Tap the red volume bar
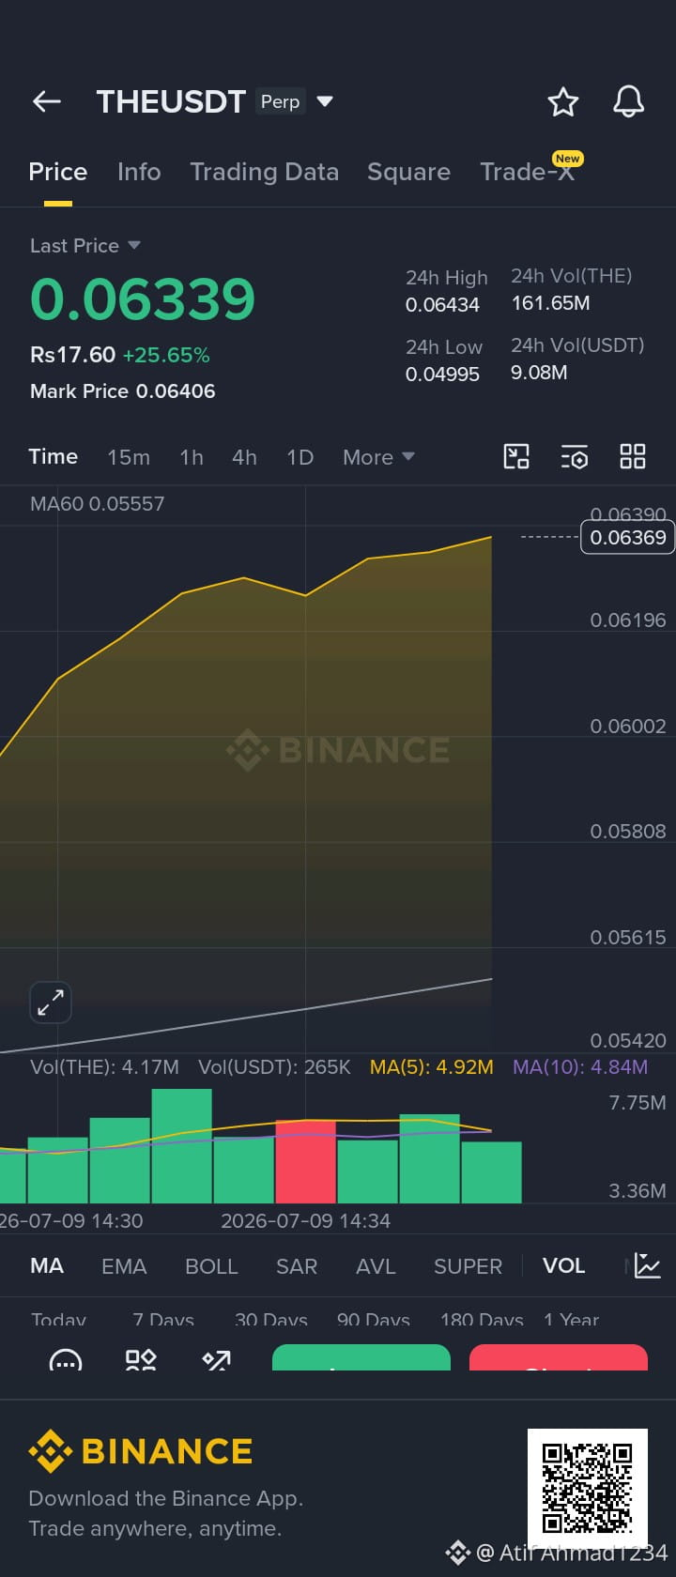676x1577 pixels. point(305,1161)
